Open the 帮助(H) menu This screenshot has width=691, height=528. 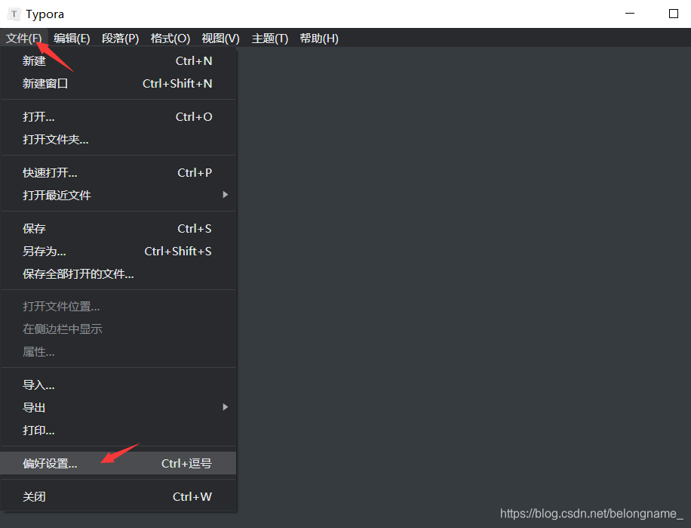(319, 39)
